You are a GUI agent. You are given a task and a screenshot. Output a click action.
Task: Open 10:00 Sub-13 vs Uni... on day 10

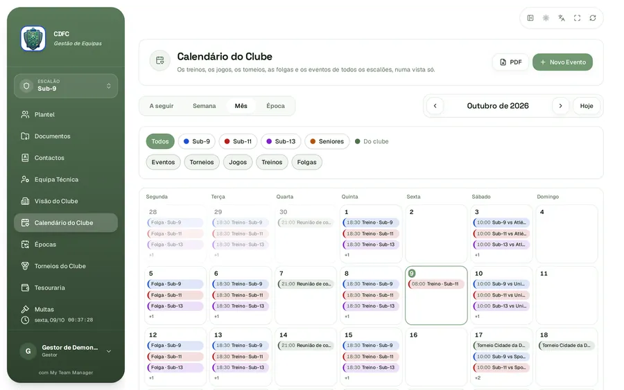click(x=501, y=306)
